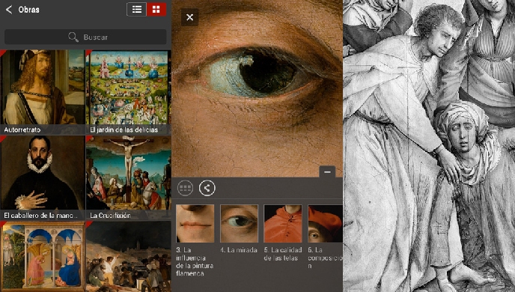
Task: Open the thumbnails grid icon in detail bar
Action: coord(185,188)
